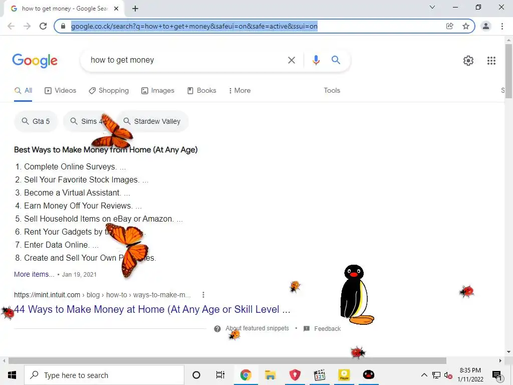Expand the tab search chevron
Image resolution: width=513 pixels, height=385 pixels.
432,7
